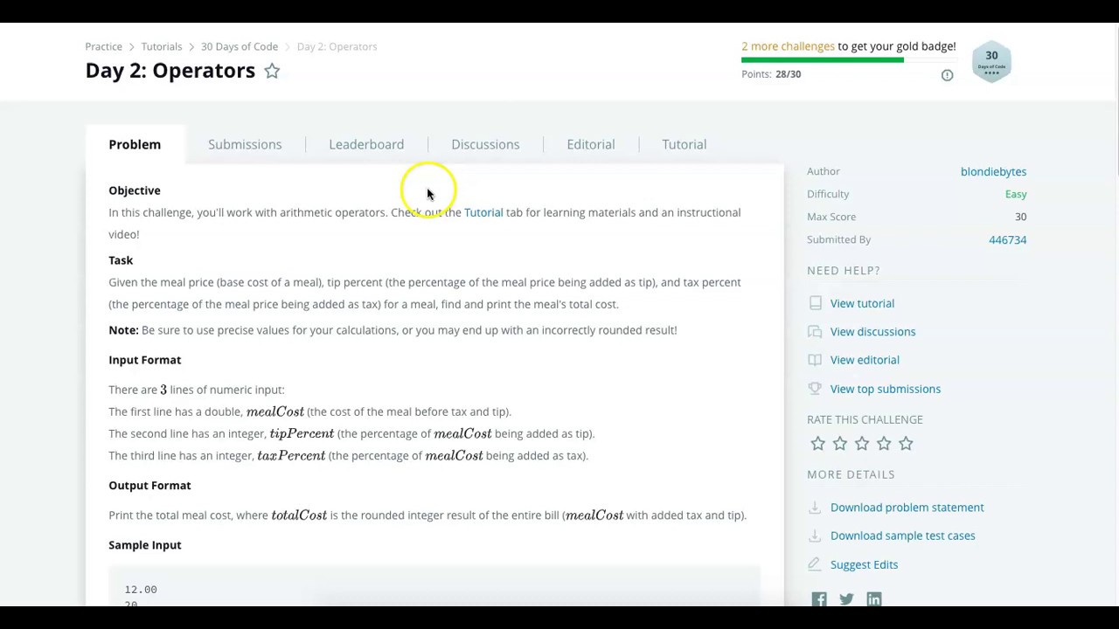Click the open book icon beside View editorial

pos(815,360)
